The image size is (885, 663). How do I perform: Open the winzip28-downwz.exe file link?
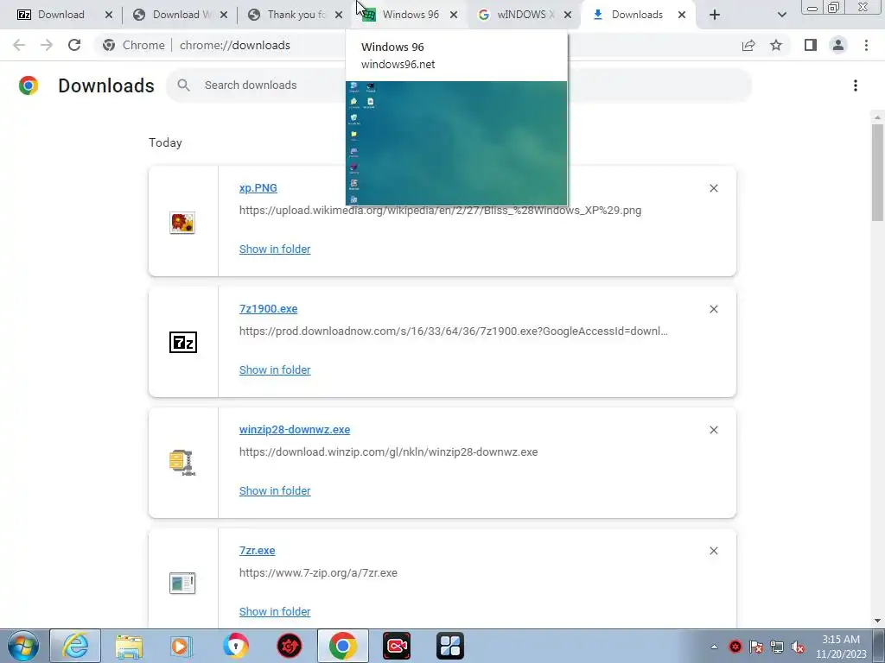[295, 430]
